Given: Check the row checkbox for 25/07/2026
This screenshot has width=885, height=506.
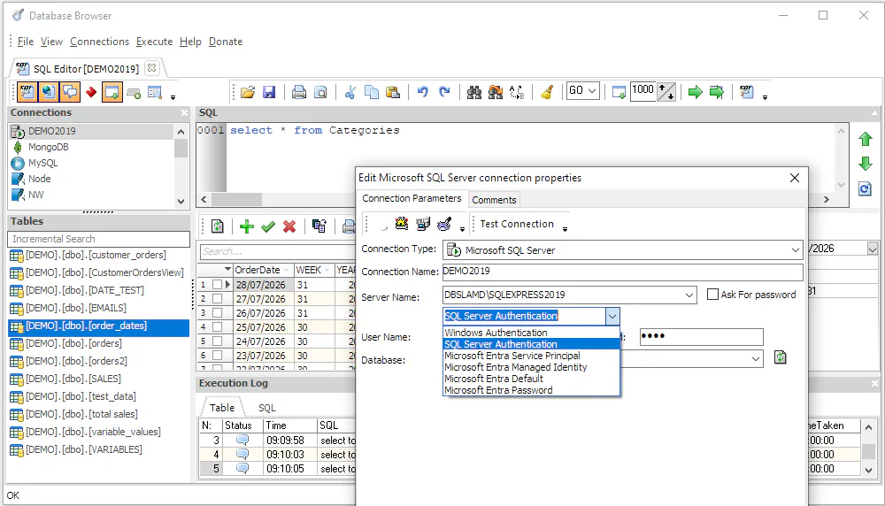Looking at the screenshot, I should (x=218, y=327).
